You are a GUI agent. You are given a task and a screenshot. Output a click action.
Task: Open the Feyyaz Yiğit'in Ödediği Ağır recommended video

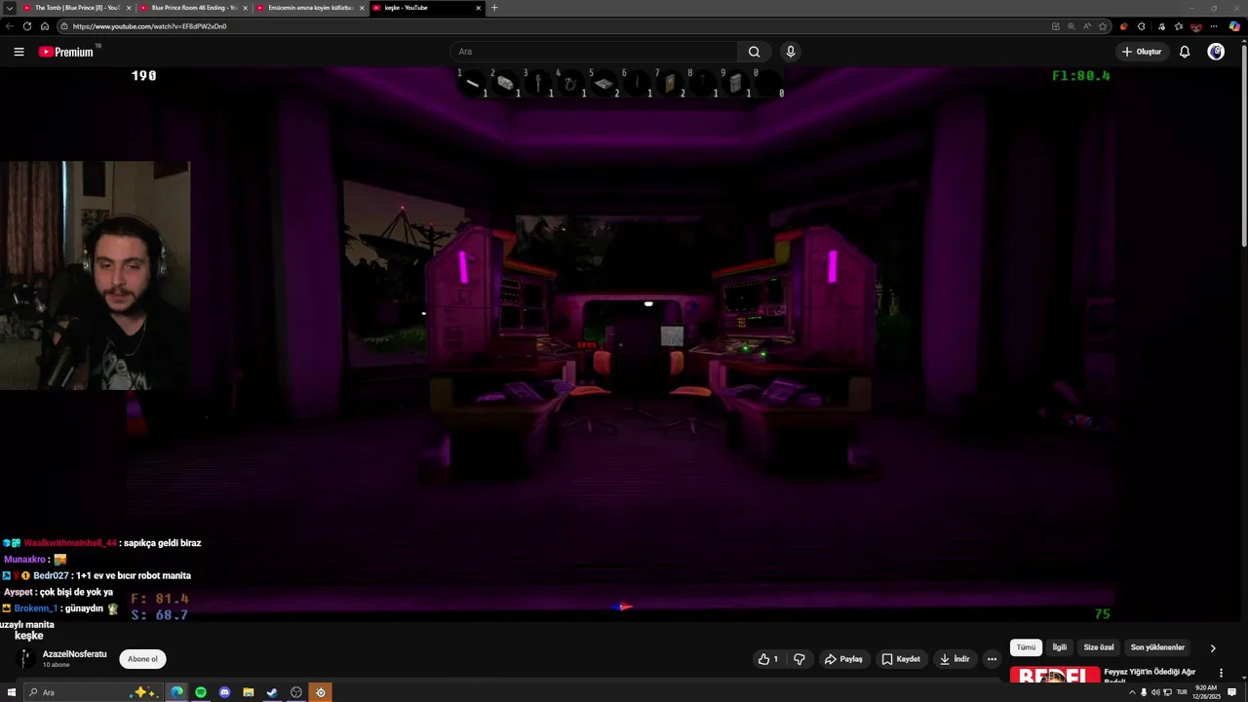tap(1150, 672)
